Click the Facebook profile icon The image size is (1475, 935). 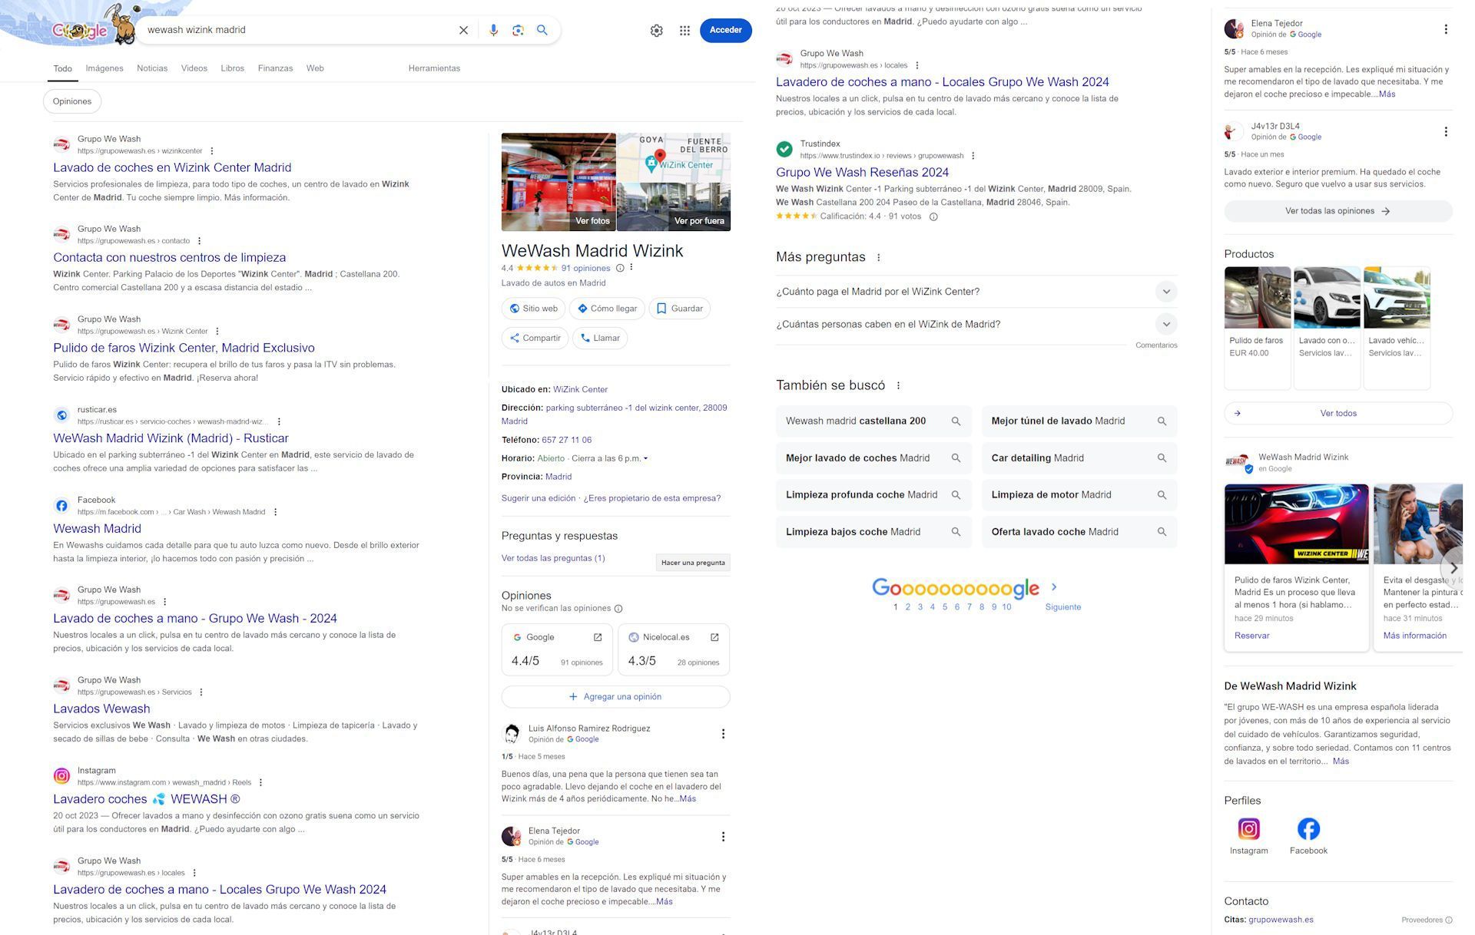tap(1308, 829)
